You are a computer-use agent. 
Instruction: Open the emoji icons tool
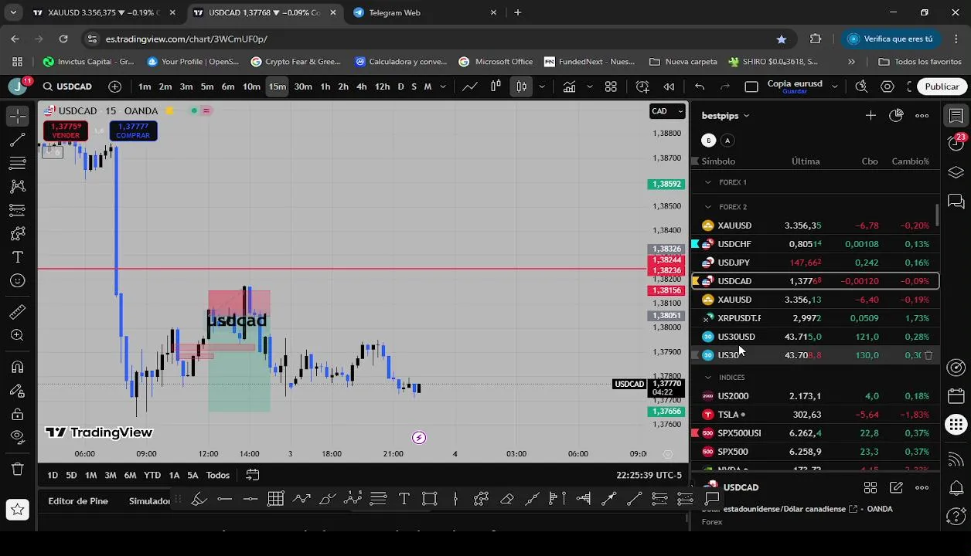pyautogui.click(x=18, y=280)
